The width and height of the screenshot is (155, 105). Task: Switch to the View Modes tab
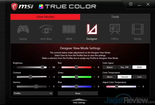45,17
